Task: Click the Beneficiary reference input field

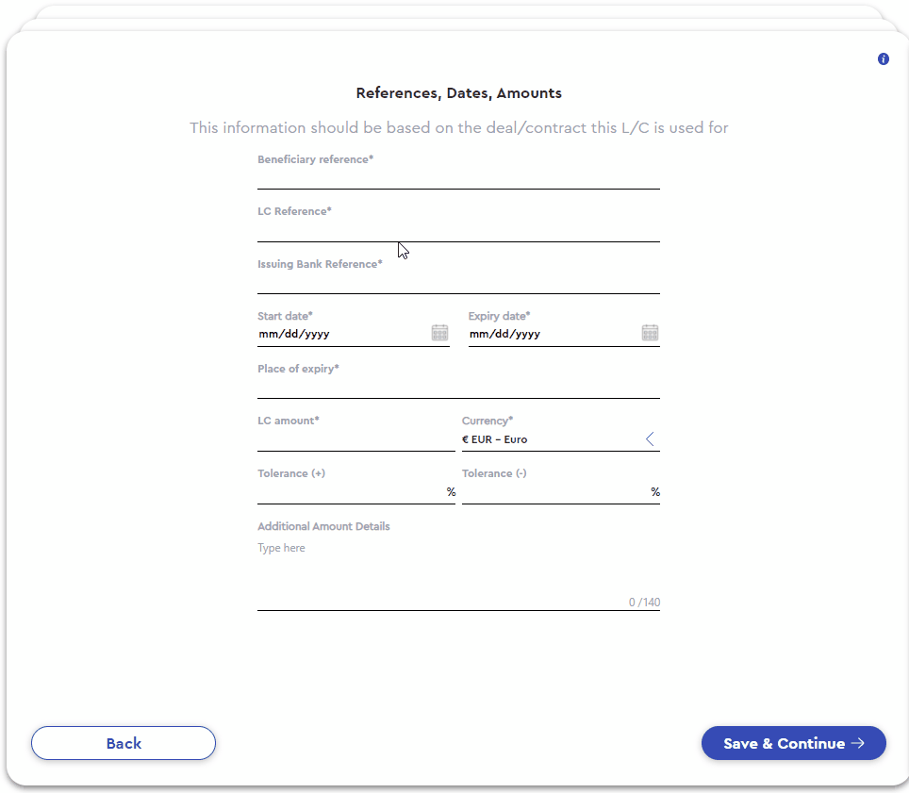Action: point(457,181)
